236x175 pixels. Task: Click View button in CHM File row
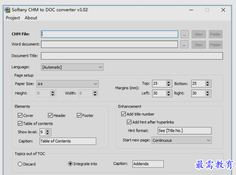[x=199, y=34]
